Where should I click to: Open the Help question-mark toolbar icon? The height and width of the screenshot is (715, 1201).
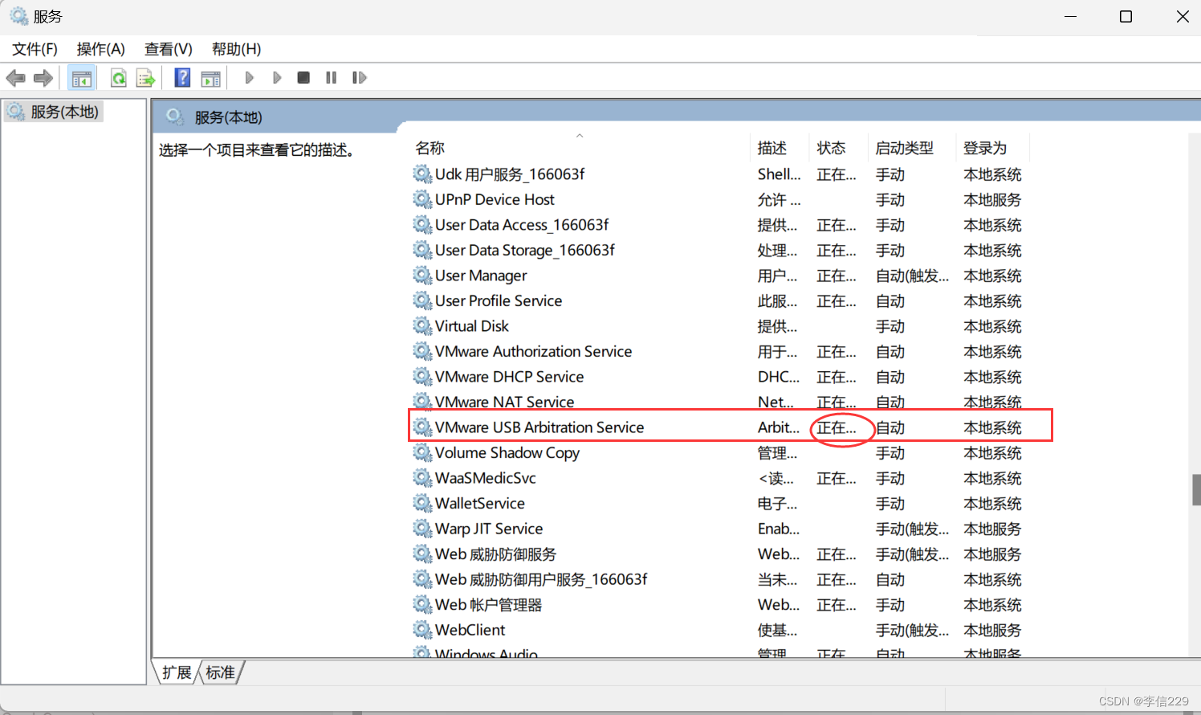pyautogui.click(x=182, y=78)
